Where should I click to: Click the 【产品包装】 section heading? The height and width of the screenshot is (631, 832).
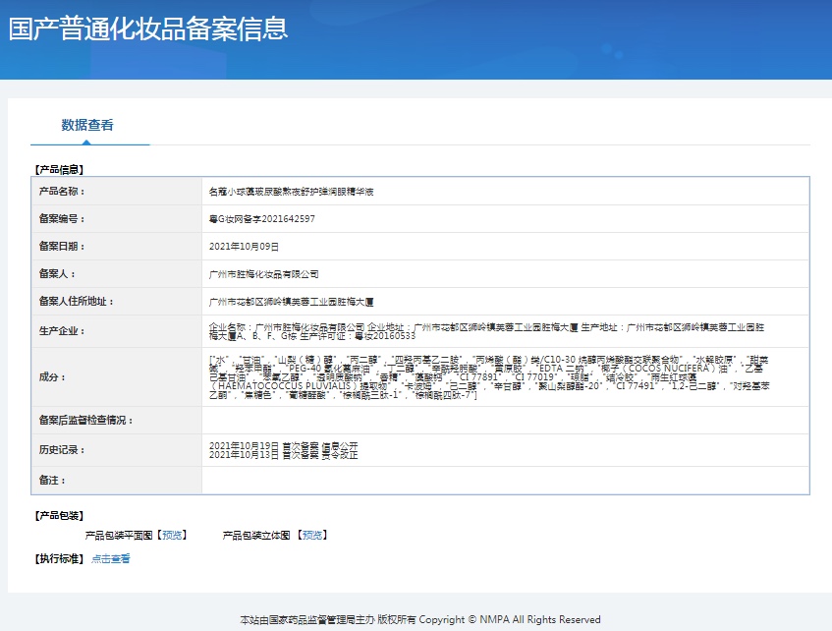click(x=59, y=515)
